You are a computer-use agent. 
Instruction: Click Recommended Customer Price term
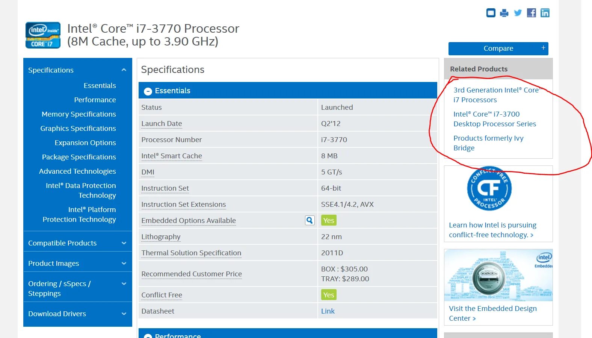click(192, 274)
